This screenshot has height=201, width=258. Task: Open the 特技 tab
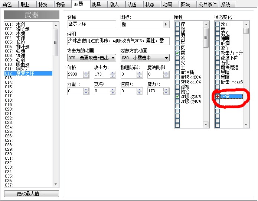point(45,4)
